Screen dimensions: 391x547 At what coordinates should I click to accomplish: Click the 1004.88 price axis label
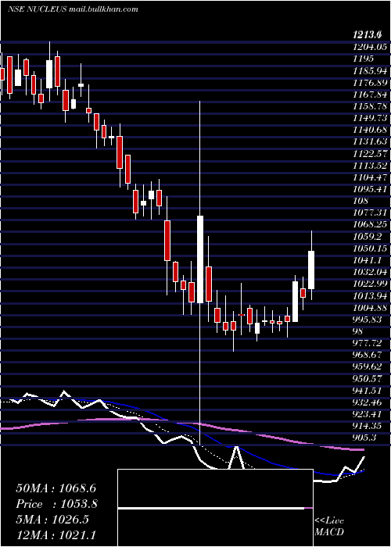[370, 308]
